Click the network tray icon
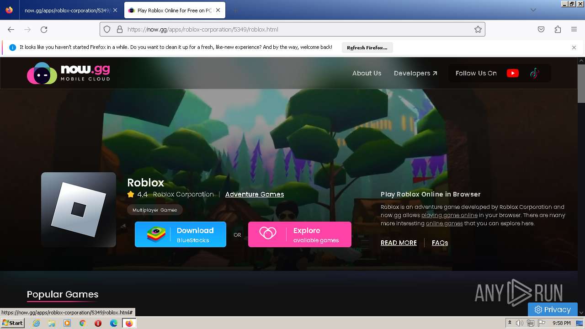The width and height of the screenshot is (585, 329). click(531, 323)
